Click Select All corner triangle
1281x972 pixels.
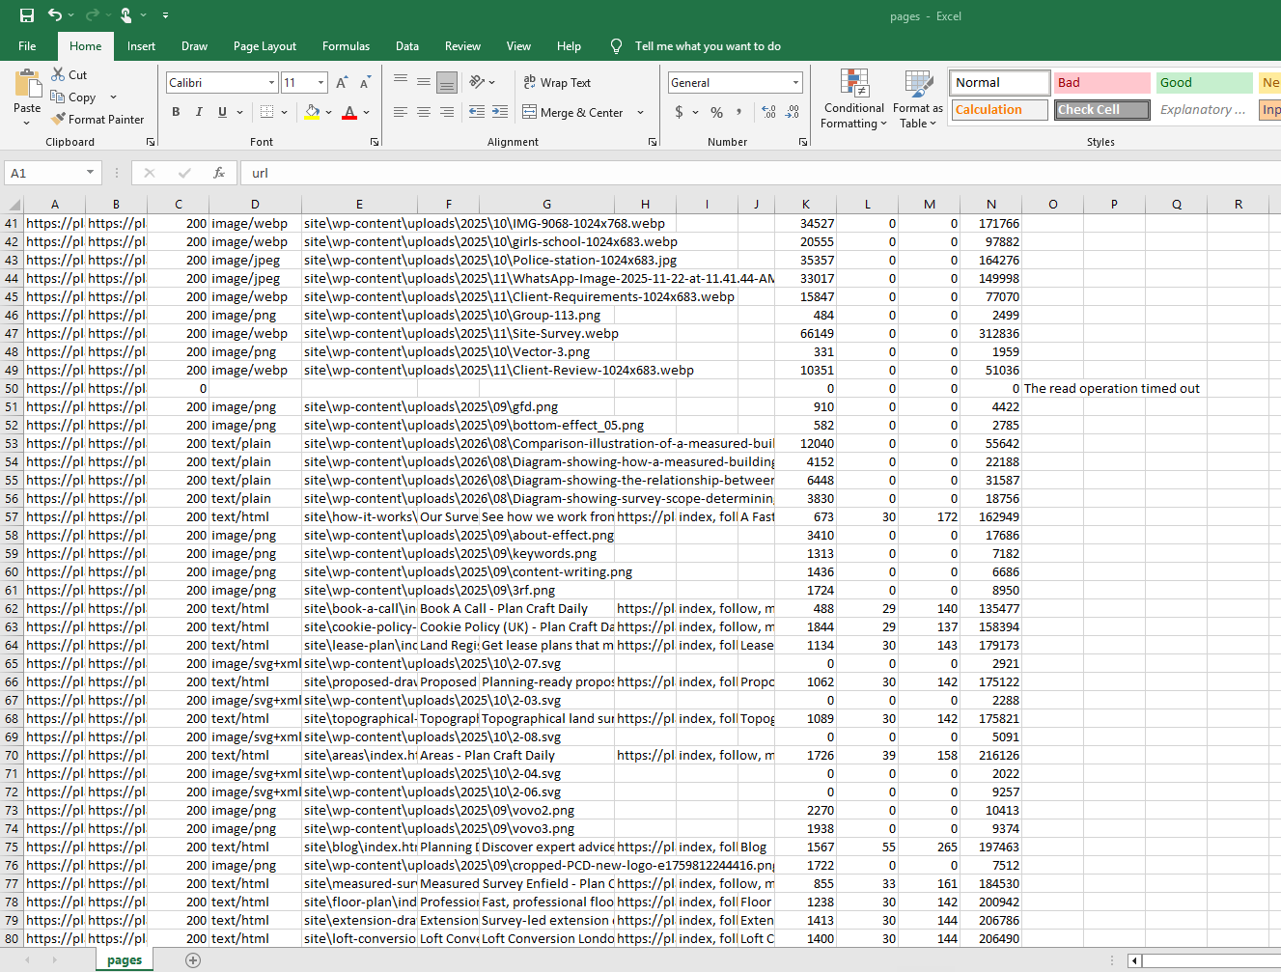click(x=14, y=205)
